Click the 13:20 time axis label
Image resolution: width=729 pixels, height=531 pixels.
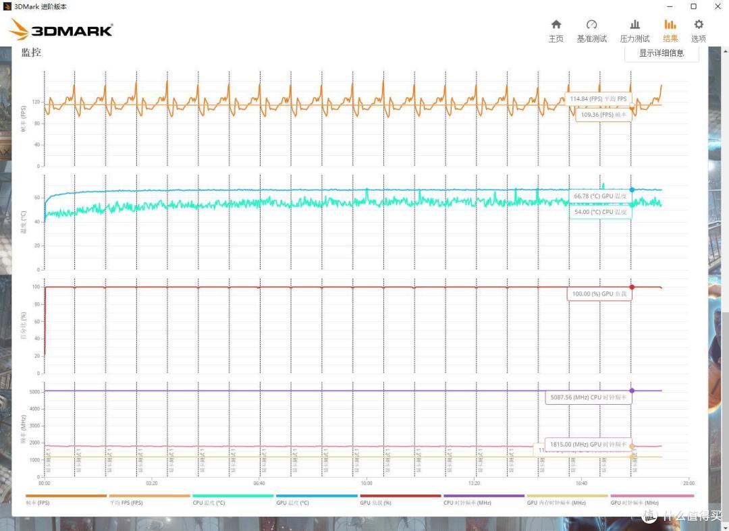474,483
